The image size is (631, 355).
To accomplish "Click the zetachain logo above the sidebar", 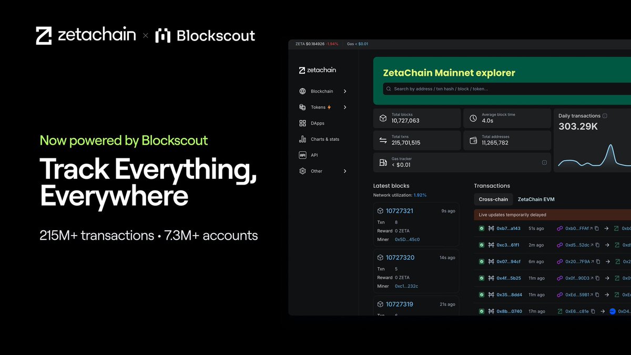I will pyautogui.click(x=316, y=69).
